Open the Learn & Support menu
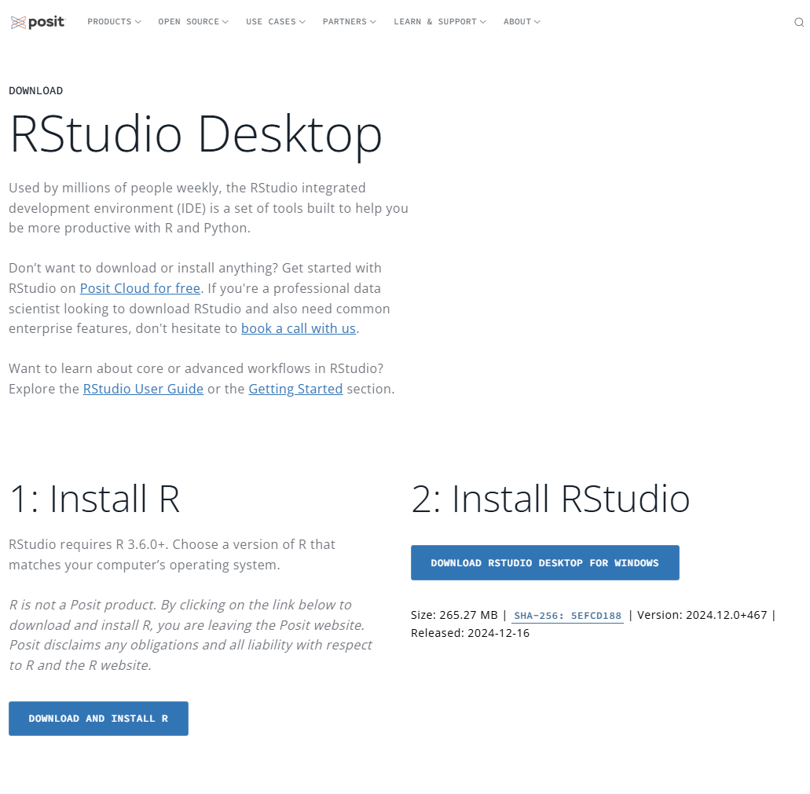Viewport: 810px width, 794px height. [x=434, y=22]
